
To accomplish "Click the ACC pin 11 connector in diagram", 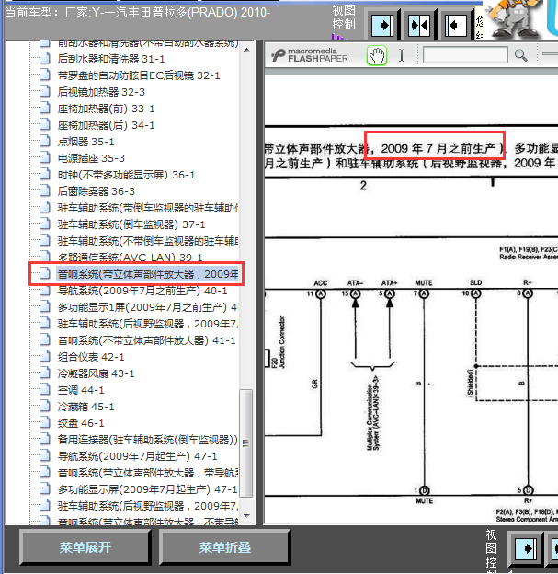I will [321, 293].
